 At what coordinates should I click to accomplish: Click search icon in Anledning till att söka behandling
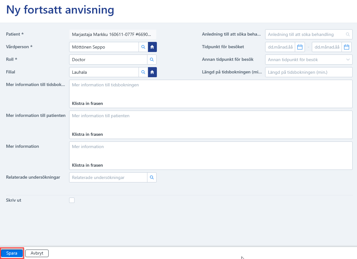click(x=348, y=34)
